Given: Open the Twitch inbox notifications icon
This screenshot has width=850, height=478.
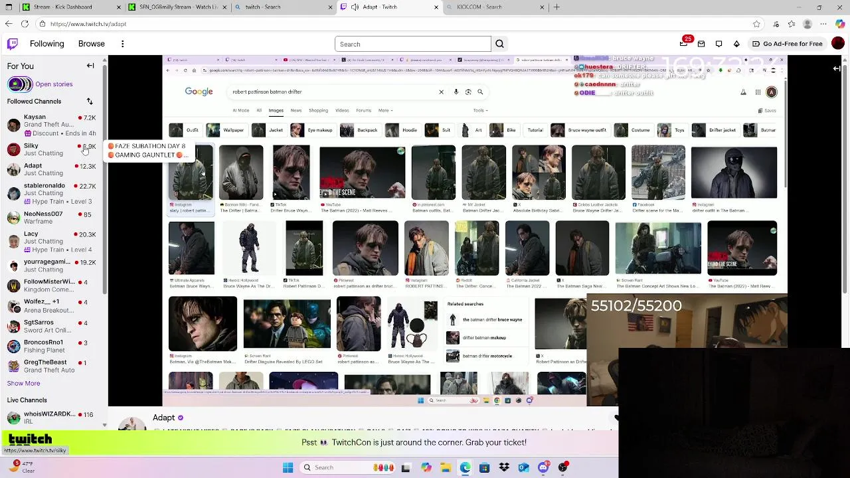Looking at the screenshot, I should click(x=701, y=44).
